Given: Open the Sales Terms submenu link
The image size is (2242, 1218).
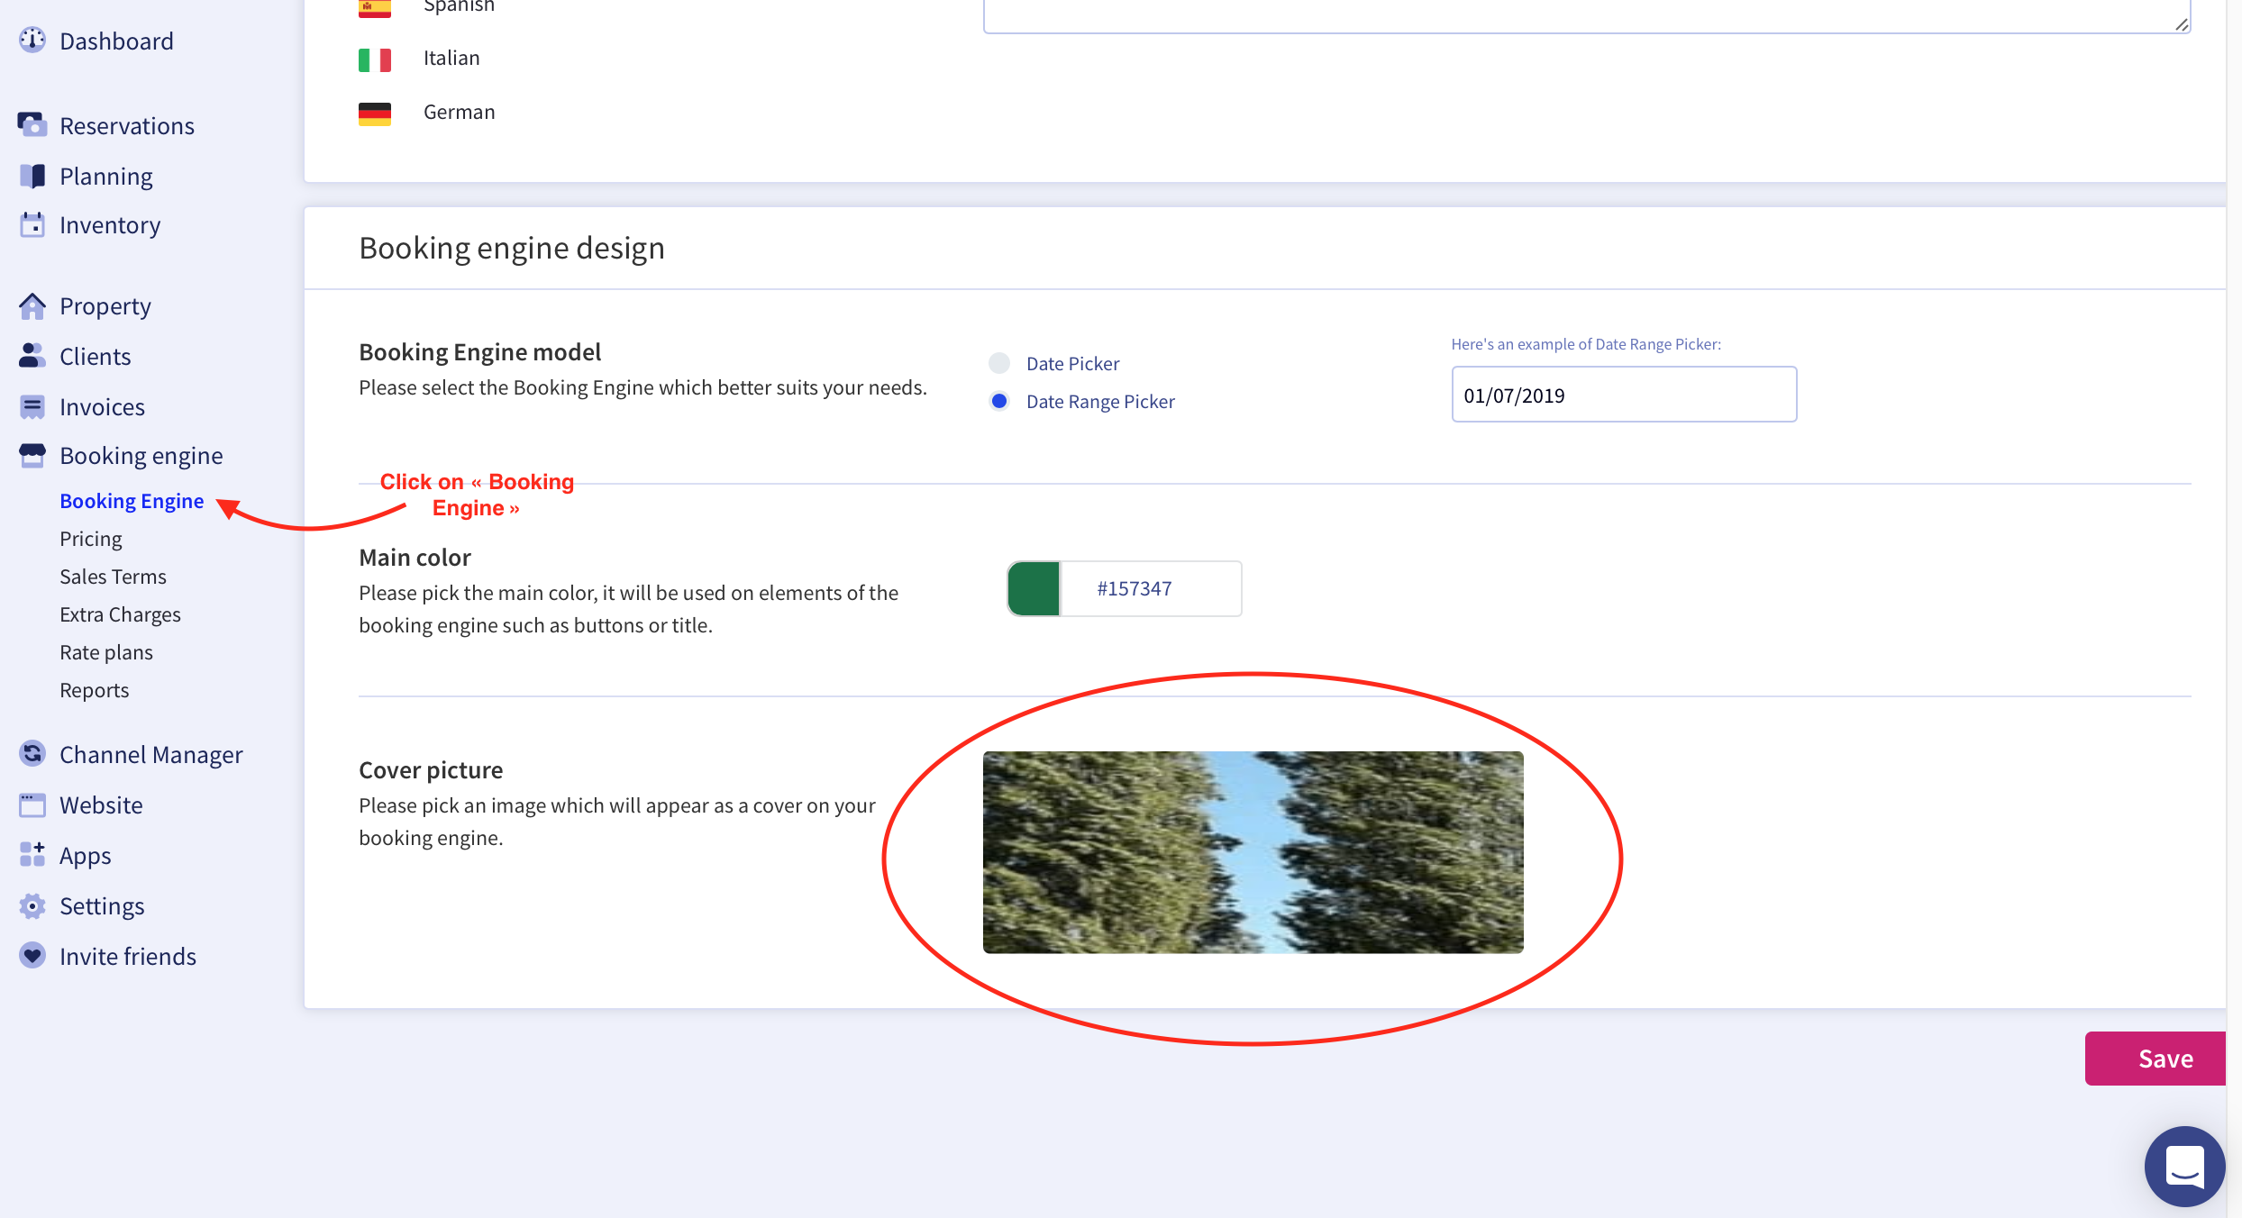Looking at the screenshot, I should tap(113, 577).
